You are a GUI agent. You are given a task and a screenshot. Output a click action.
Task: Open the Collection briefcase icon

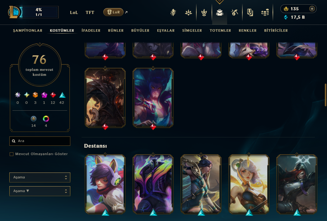(219, 13)
